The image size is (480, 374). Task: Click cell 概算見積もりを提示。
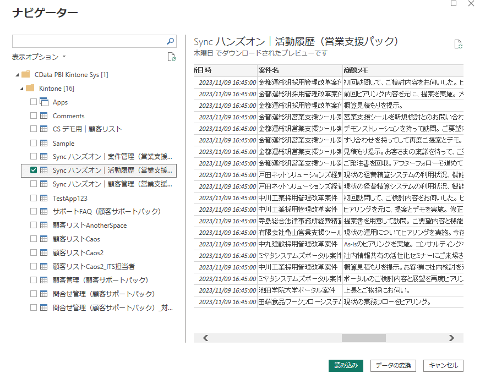pyautogui.click(x=403, y=106)
